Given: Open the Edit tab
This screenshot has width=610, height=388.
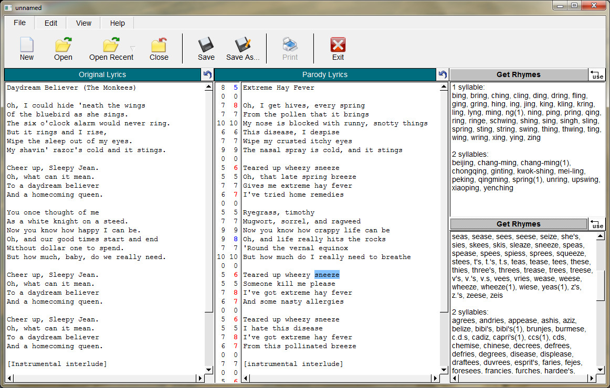Looking at the screenshot, I should 50,23.
